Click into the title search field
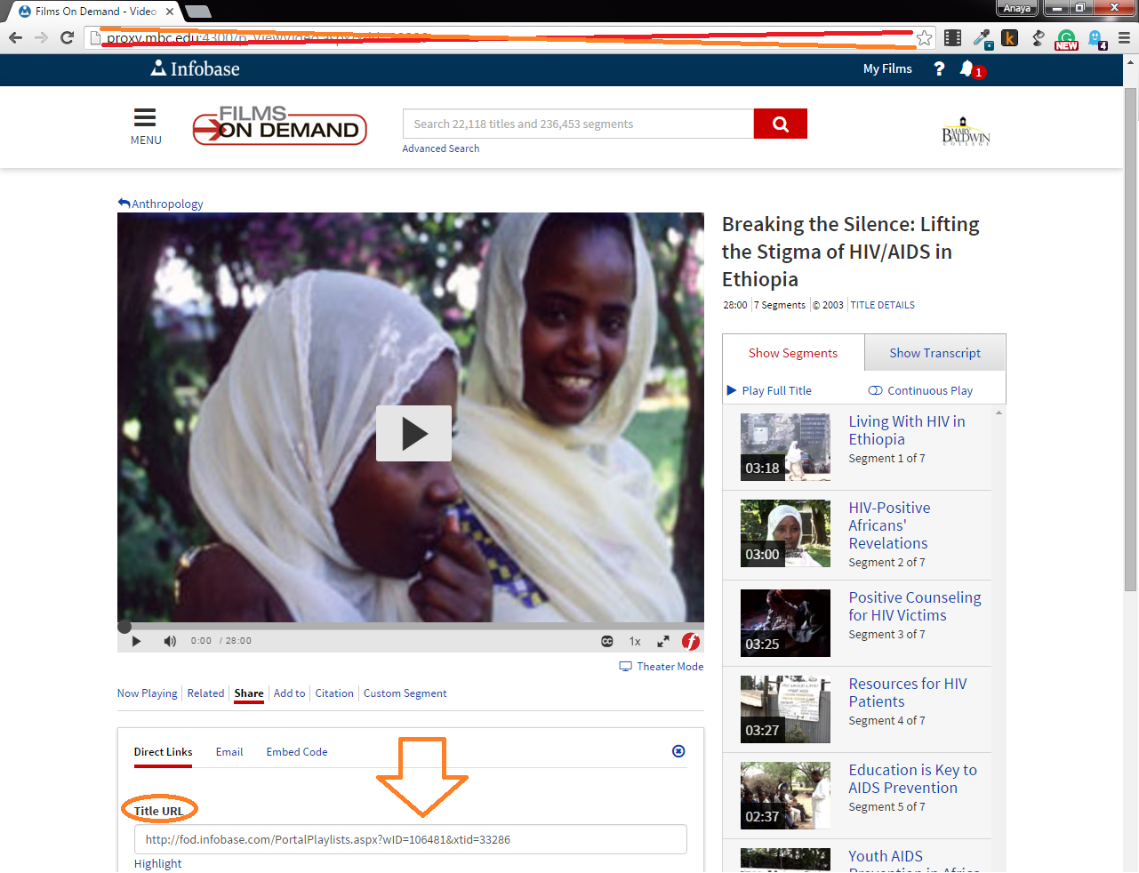This screenshot has width=1139, height=873. coord(578,124)
